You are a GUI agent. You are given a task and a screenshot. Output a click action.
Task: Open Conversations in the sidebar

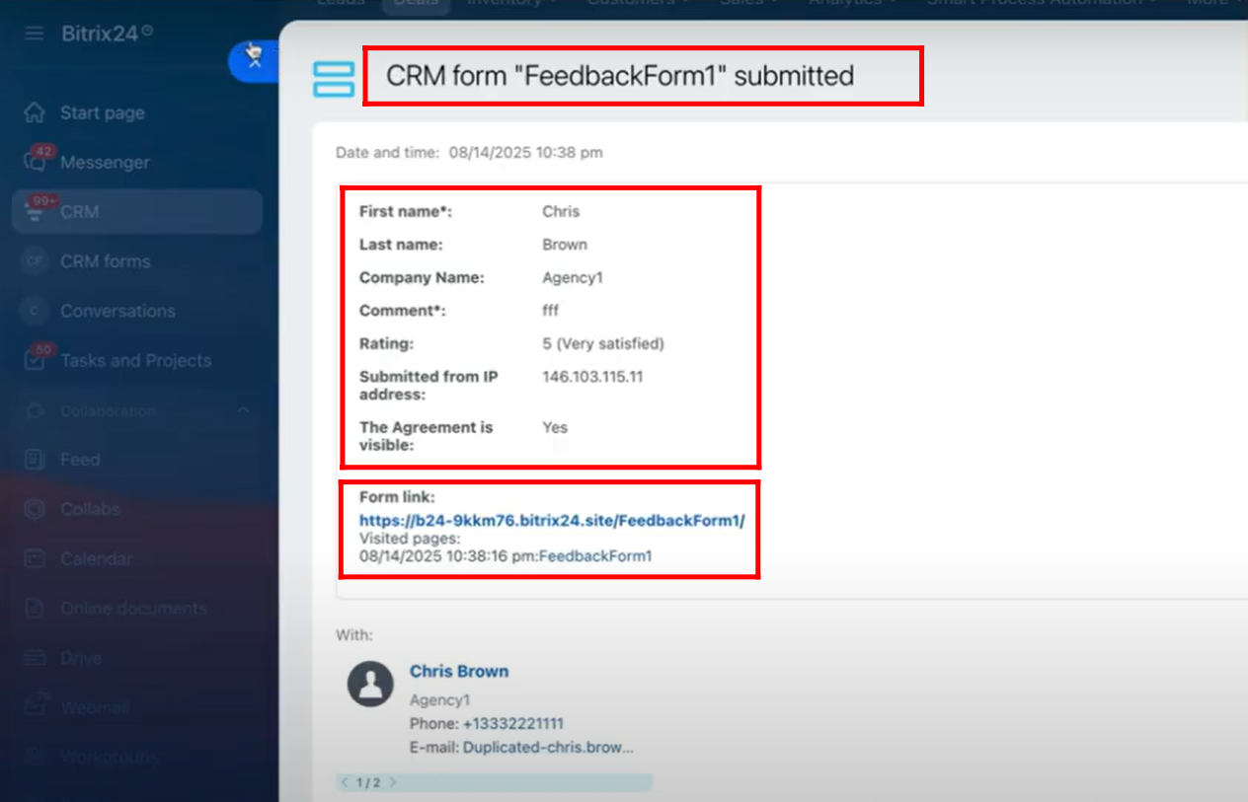(x=117, y=311)
